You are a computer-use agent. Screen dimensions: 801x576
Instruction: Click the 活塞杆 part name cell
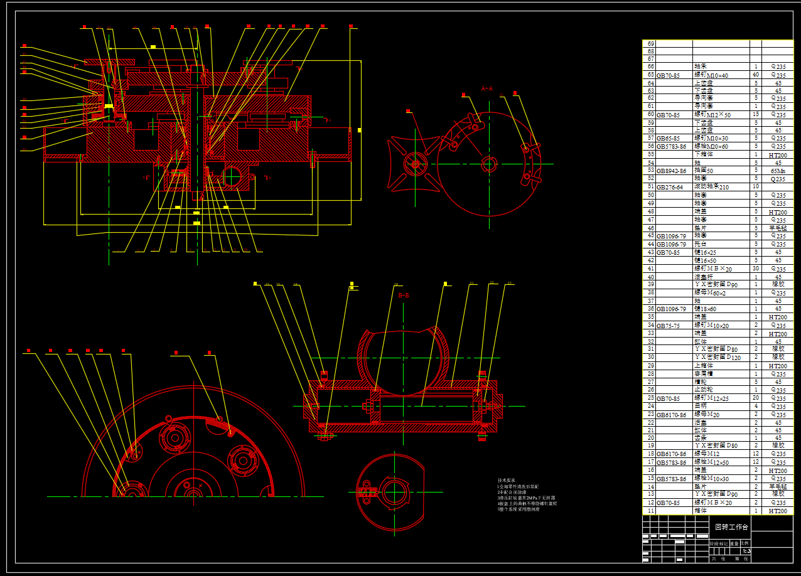tap(703, 277)
